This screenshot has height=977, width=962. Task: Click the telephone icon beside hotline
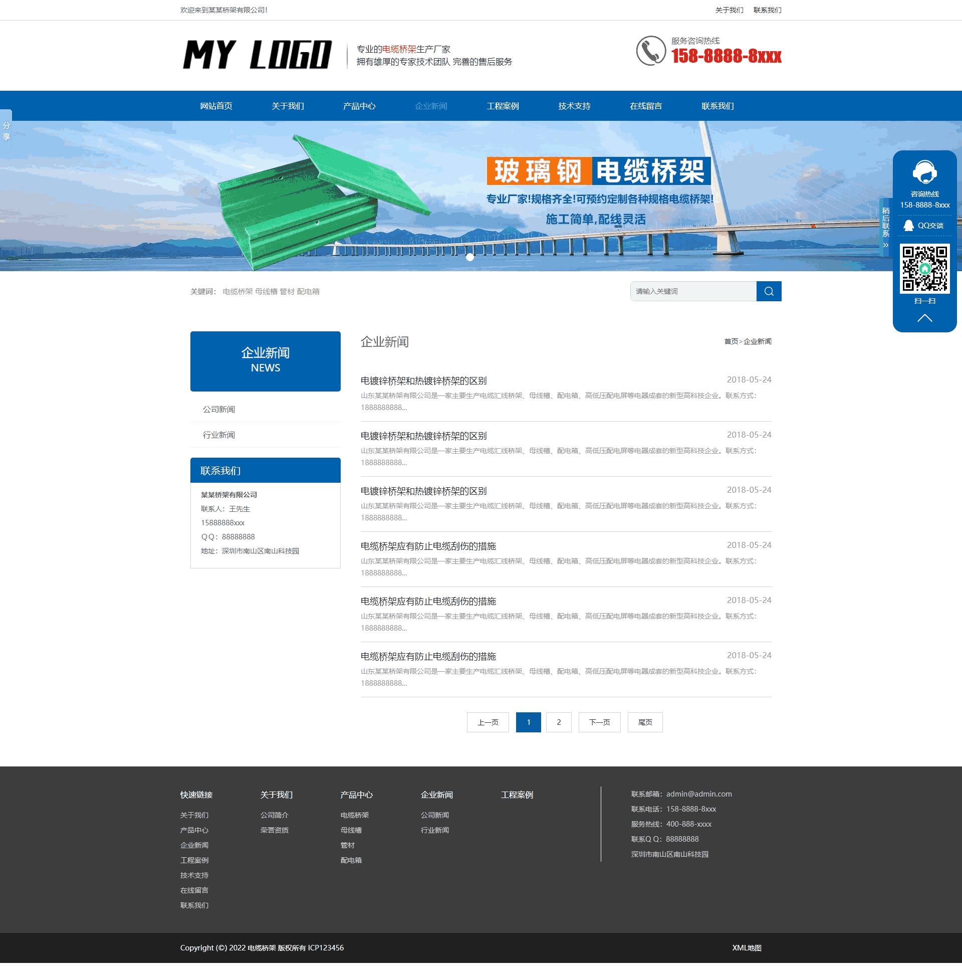click(650, 51)
